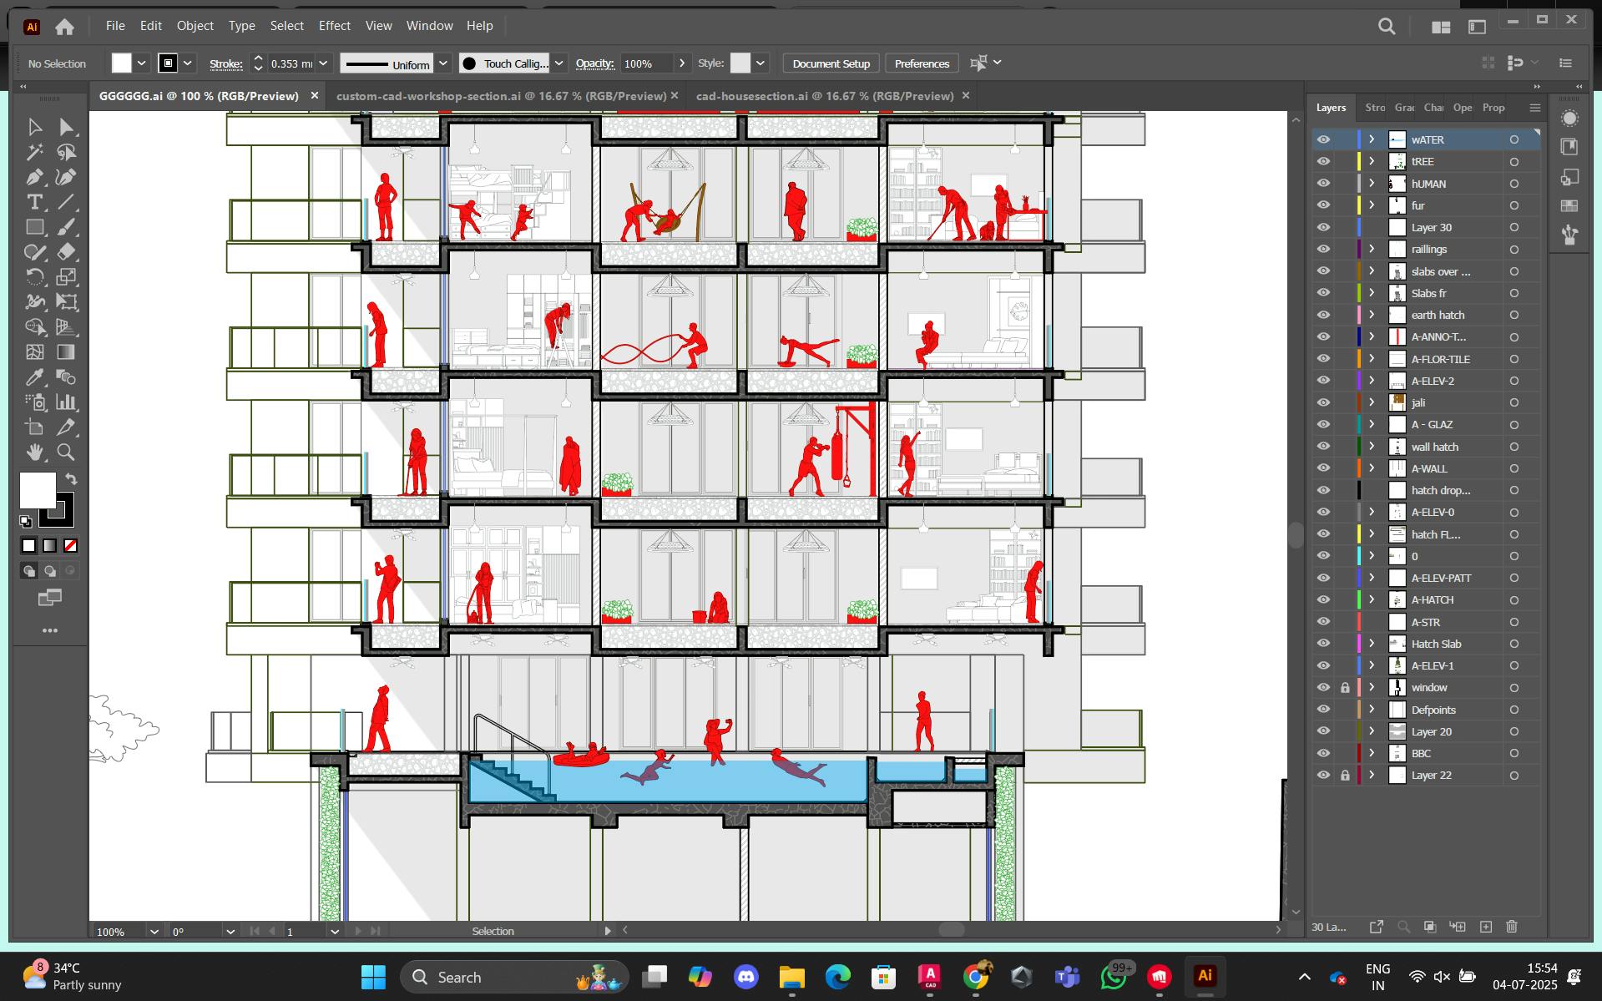Screen dimensions: 1602x1001
Task: Hide the tREE layer
Action: [x=1323, y=161]
